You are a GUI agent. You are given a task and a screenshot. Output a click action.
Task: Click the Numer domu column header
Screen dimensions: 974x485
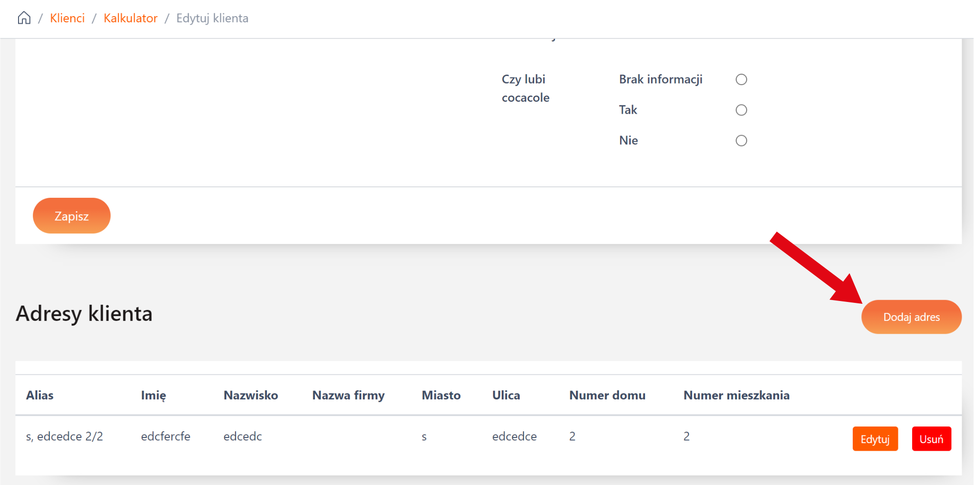tap(607, 395)
